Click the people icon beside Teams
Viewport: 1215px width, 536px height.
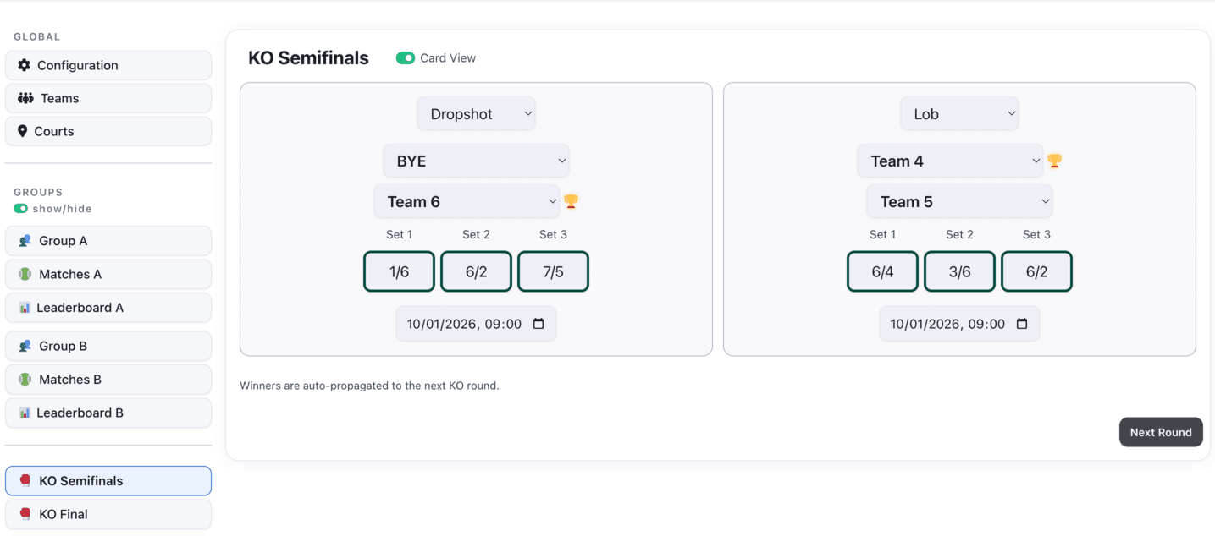(25, 98)
